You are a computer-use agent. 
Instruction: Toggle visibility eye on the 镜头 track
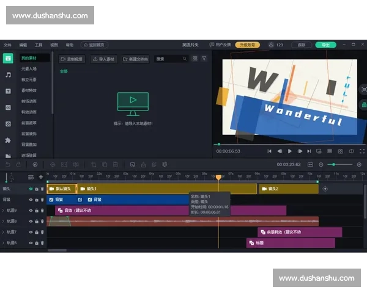pos(31,189)
